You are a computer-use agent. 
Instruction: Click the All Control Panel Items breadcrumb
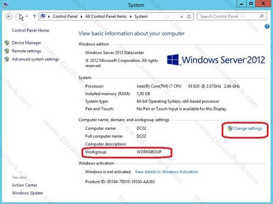[x=106, y=17]
